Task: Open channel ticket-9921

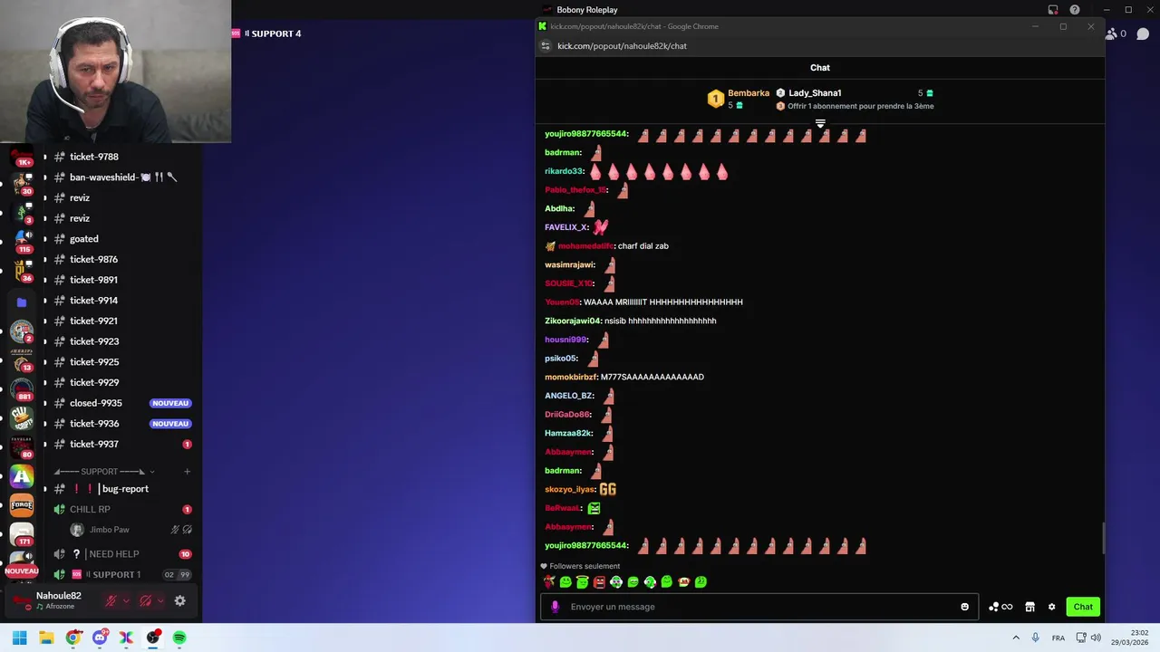Action: coord(122,321)
